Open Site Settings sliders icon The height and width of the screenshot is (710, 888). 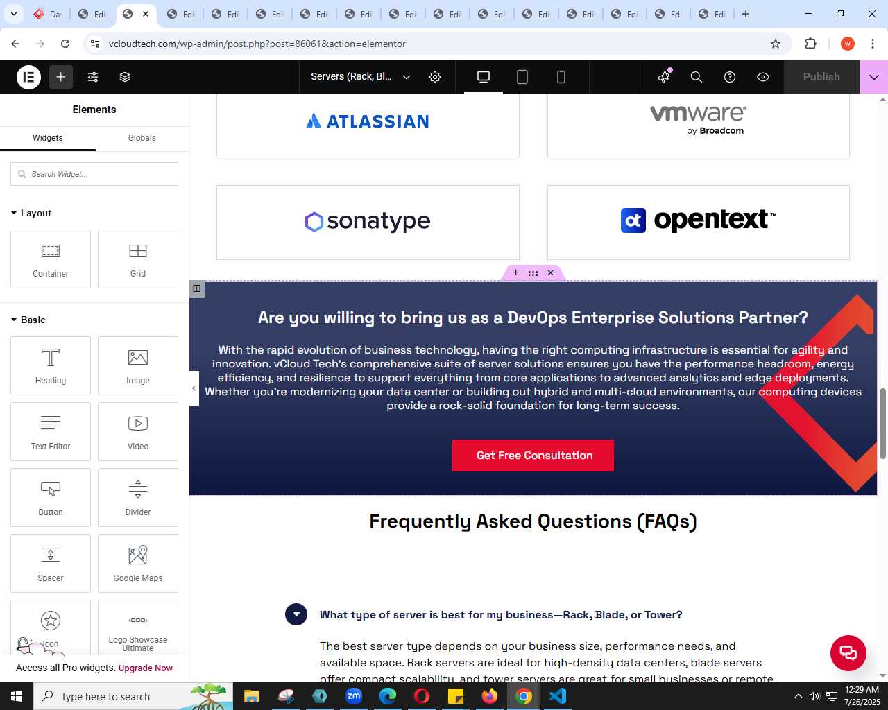[93, 77]
